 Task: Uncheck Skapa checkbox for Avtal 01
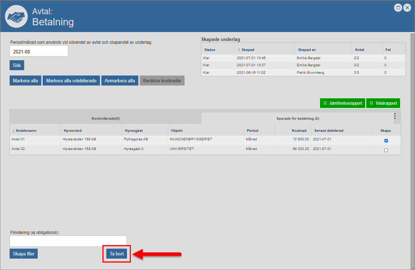386,141
